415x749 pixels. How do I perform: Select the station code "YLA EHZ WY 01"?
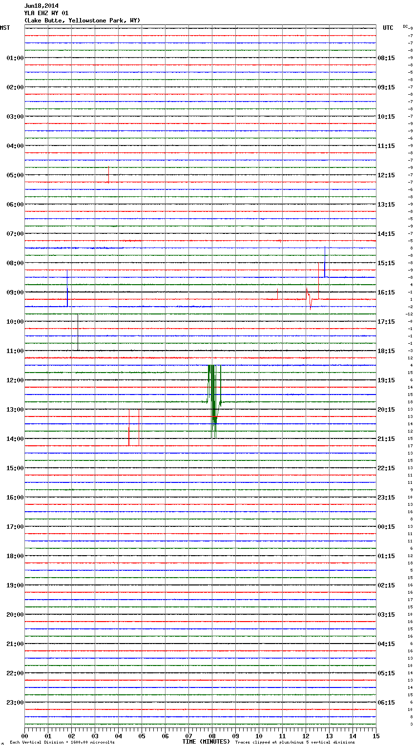(46, 13)
